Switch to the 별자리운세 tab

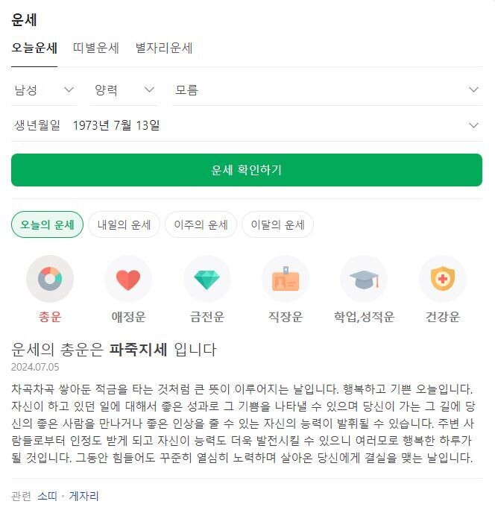(x=164, y=48)
